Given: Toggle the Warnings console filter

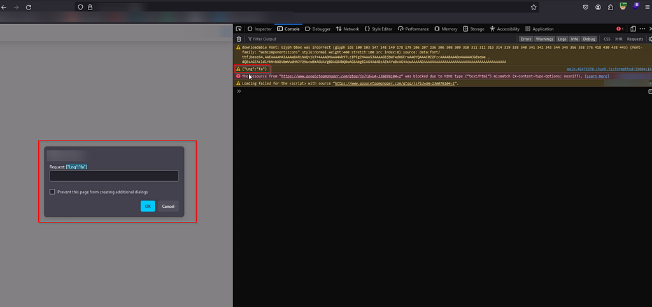Looking at the screenshot, I should tap(544, 39).
